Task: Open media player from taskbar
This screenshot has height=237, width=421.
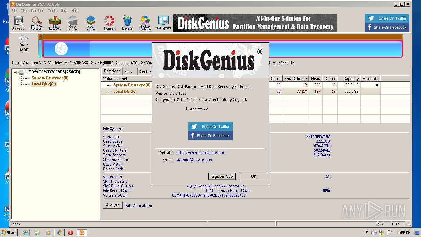Action: click(48, 233)
